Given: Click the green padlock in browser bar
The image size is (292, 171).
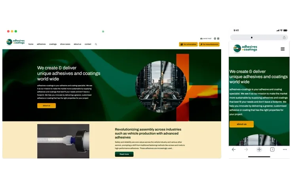Looking at the screenshot, I should [103, 31].
